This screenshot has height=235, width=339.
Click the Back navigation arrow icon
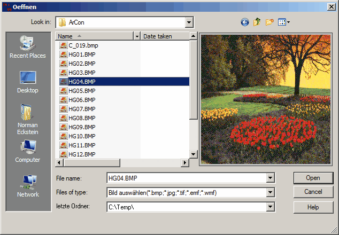pos(245,22)
